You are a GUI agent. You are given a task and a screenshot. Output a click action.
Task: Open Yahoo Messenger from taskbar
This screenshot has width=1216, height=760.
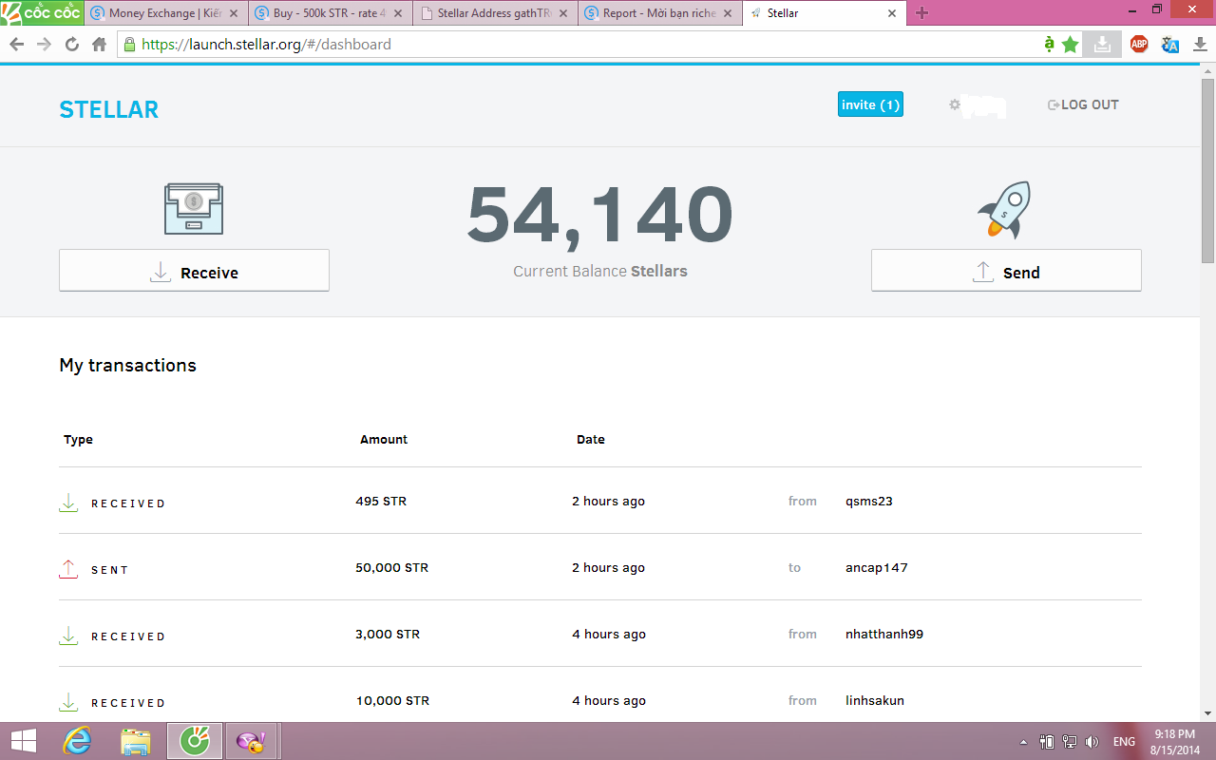pyautogui.click(x=252, y=741)
